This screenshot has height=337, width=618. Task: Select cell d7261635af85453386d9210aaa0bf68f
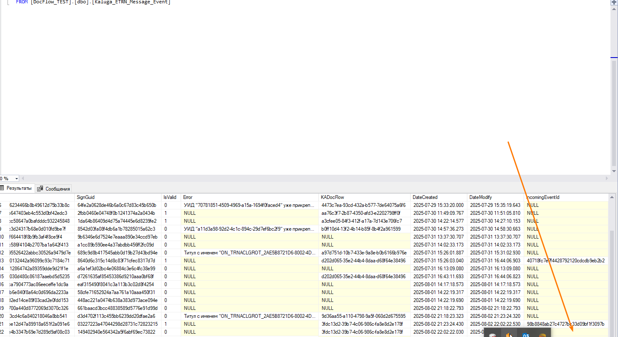coord(118,277)
